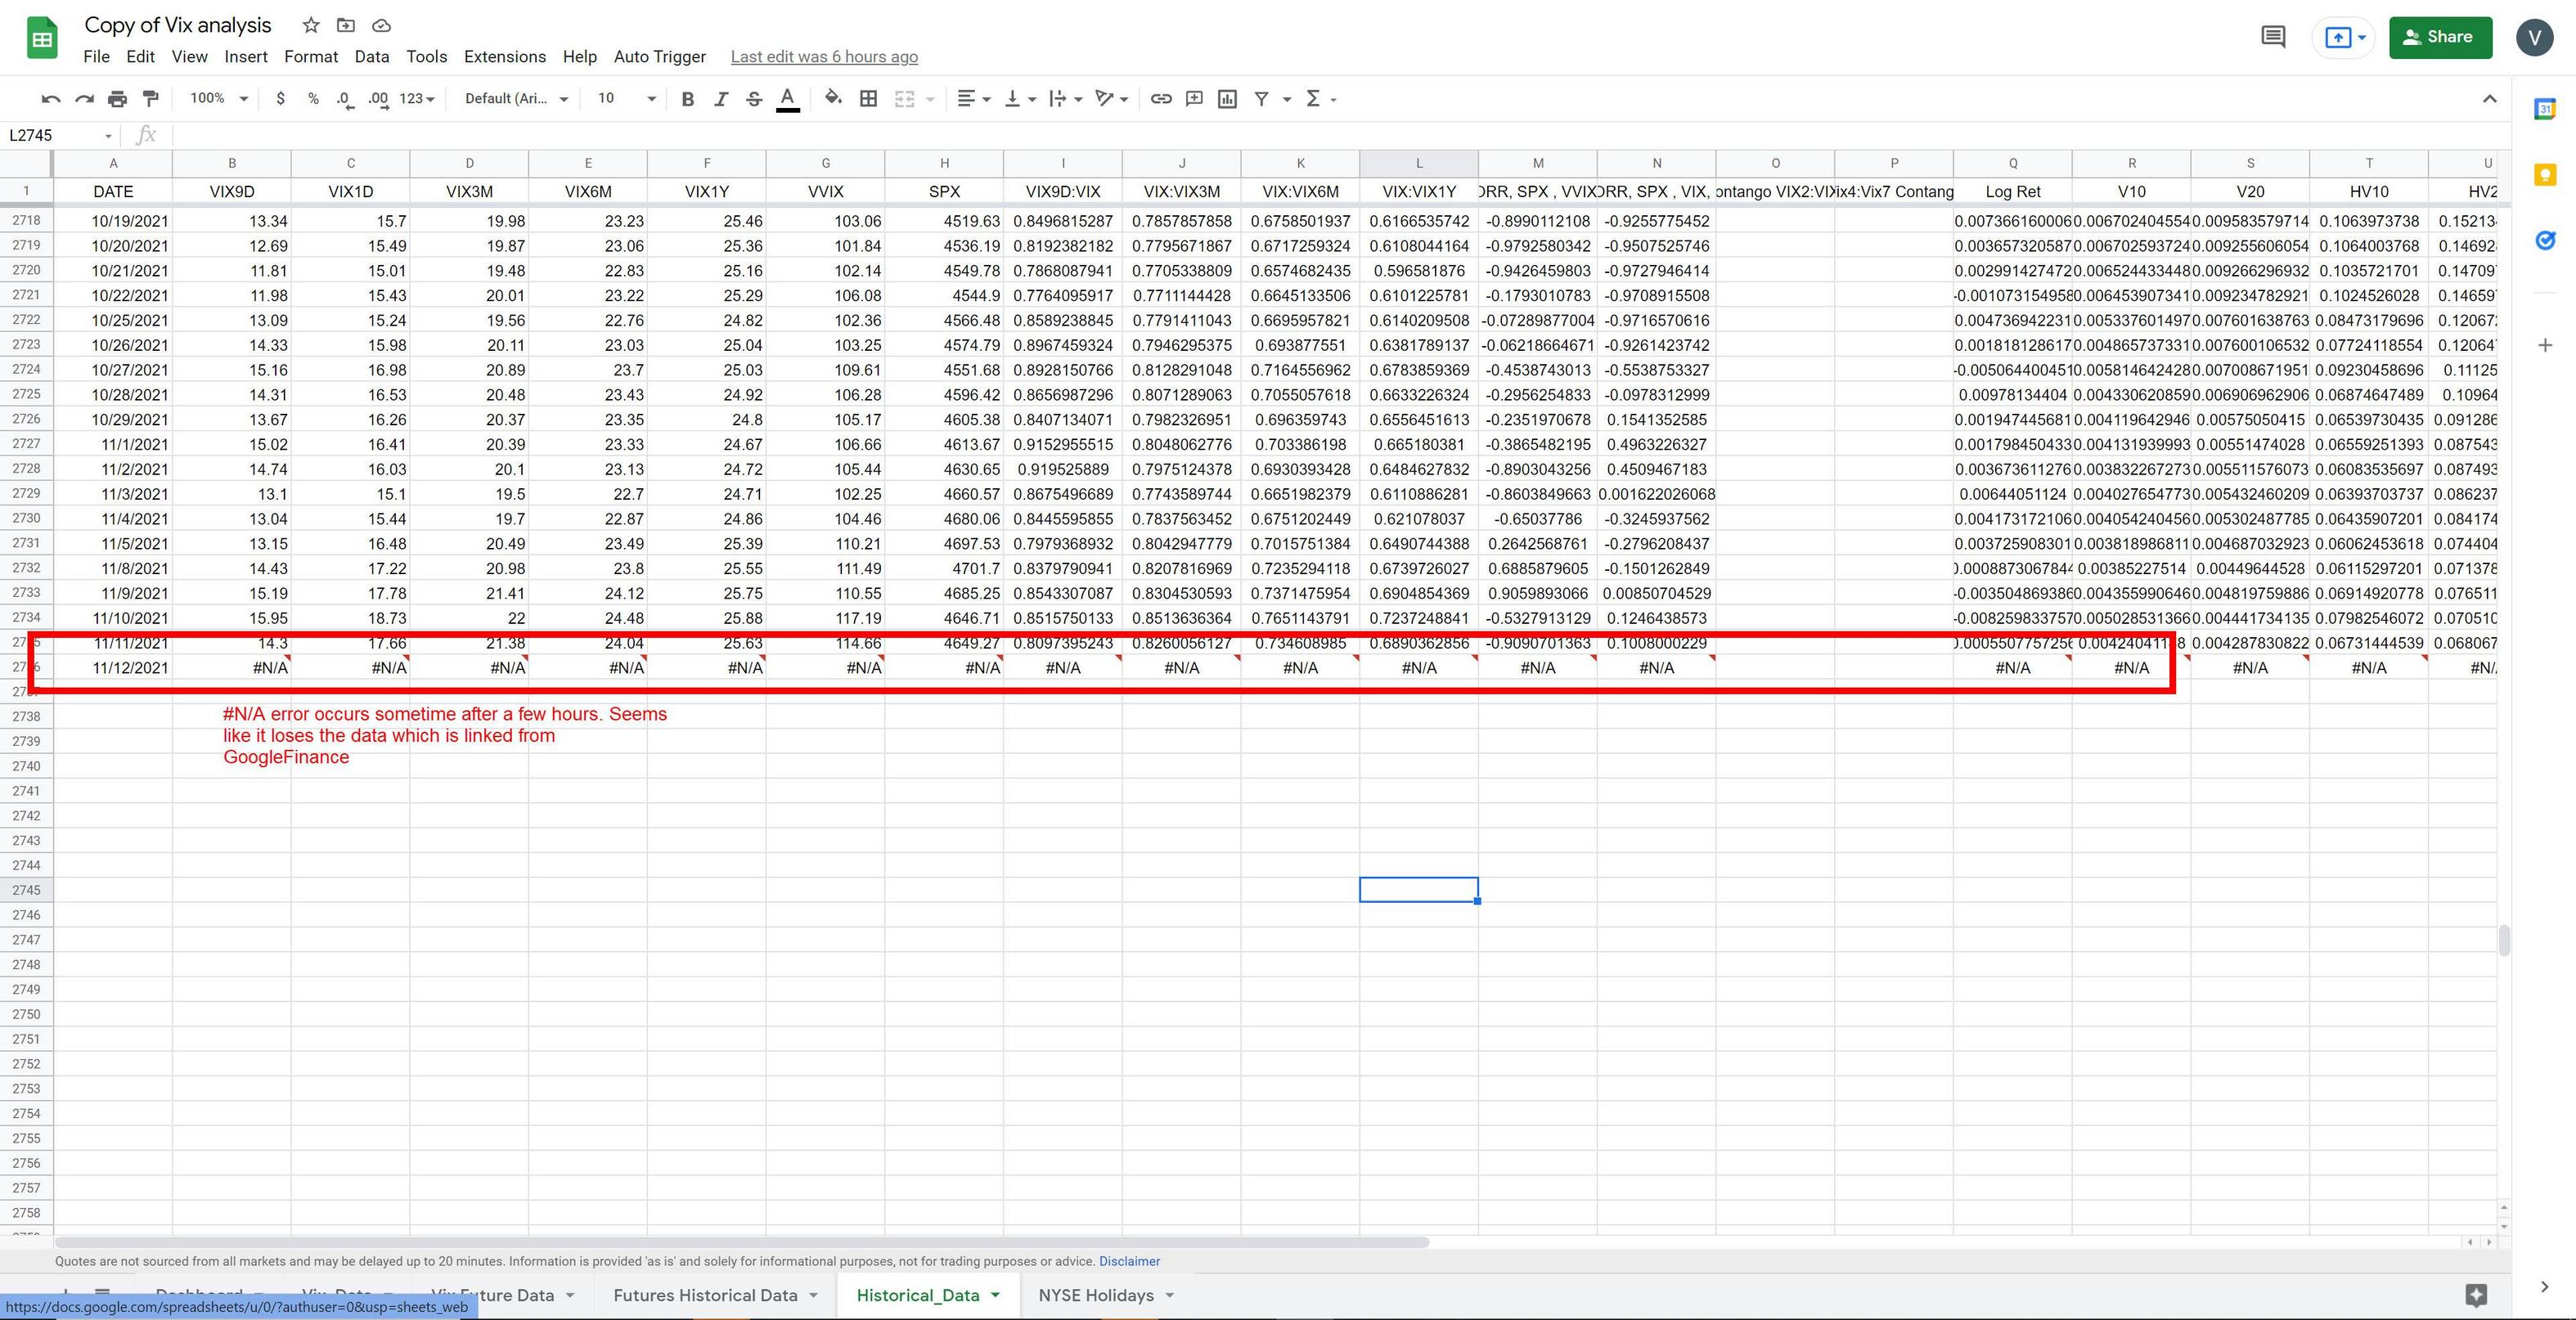Image resolution: width=2576 pixels, height=1320 pixels.
Task: Open the Format menu
Action: (311, 57)
